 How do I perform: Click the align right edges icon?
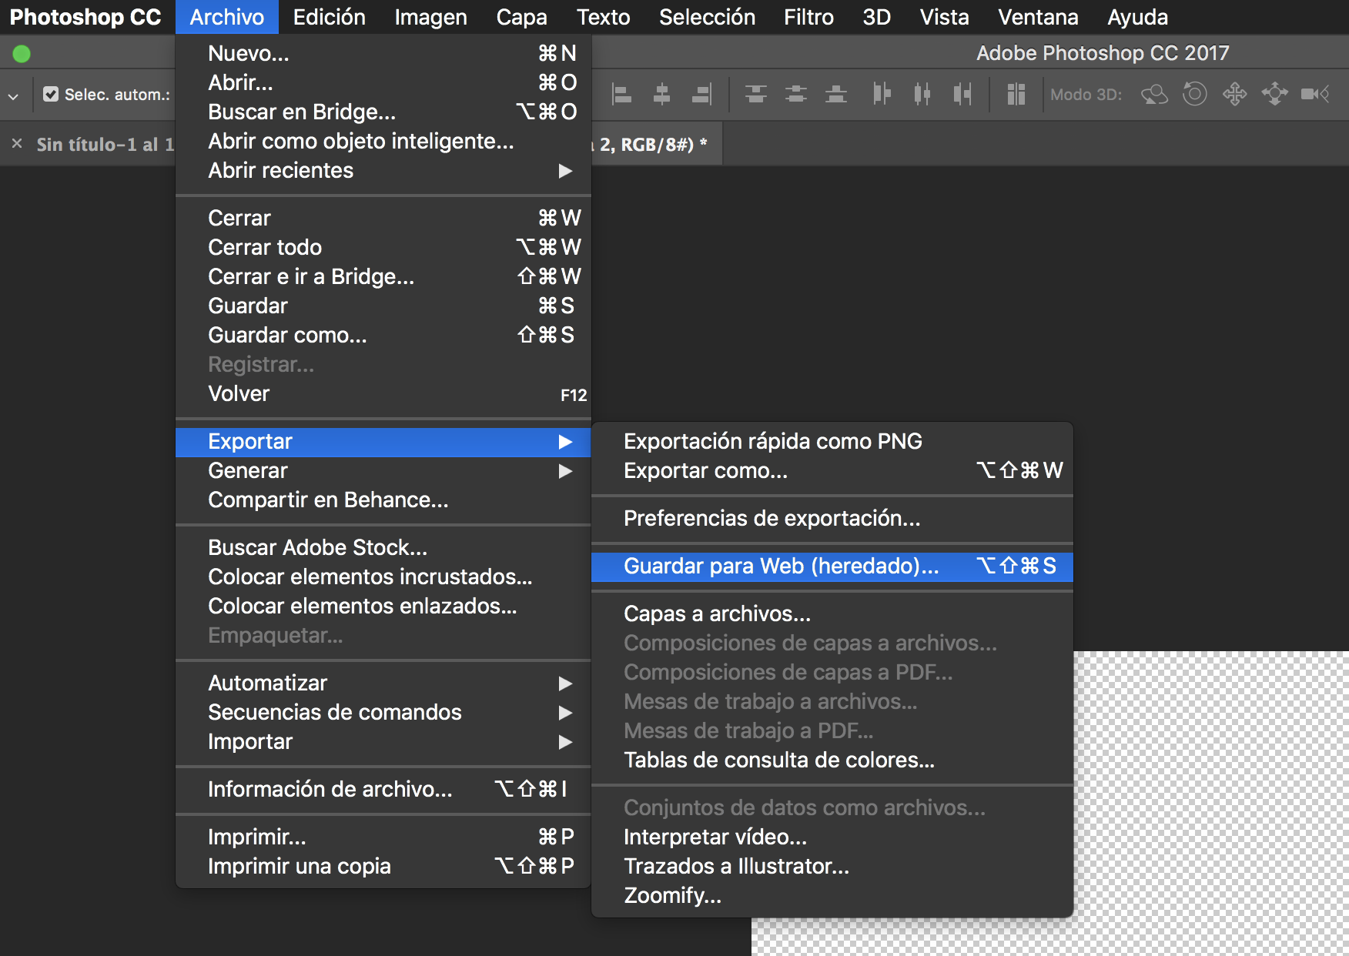701,95
